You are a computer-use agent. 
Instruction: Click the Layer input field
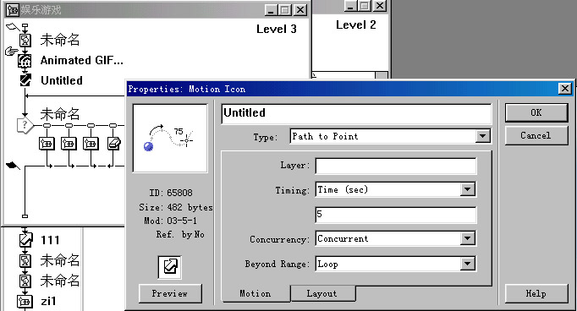(x=396, y=166)
